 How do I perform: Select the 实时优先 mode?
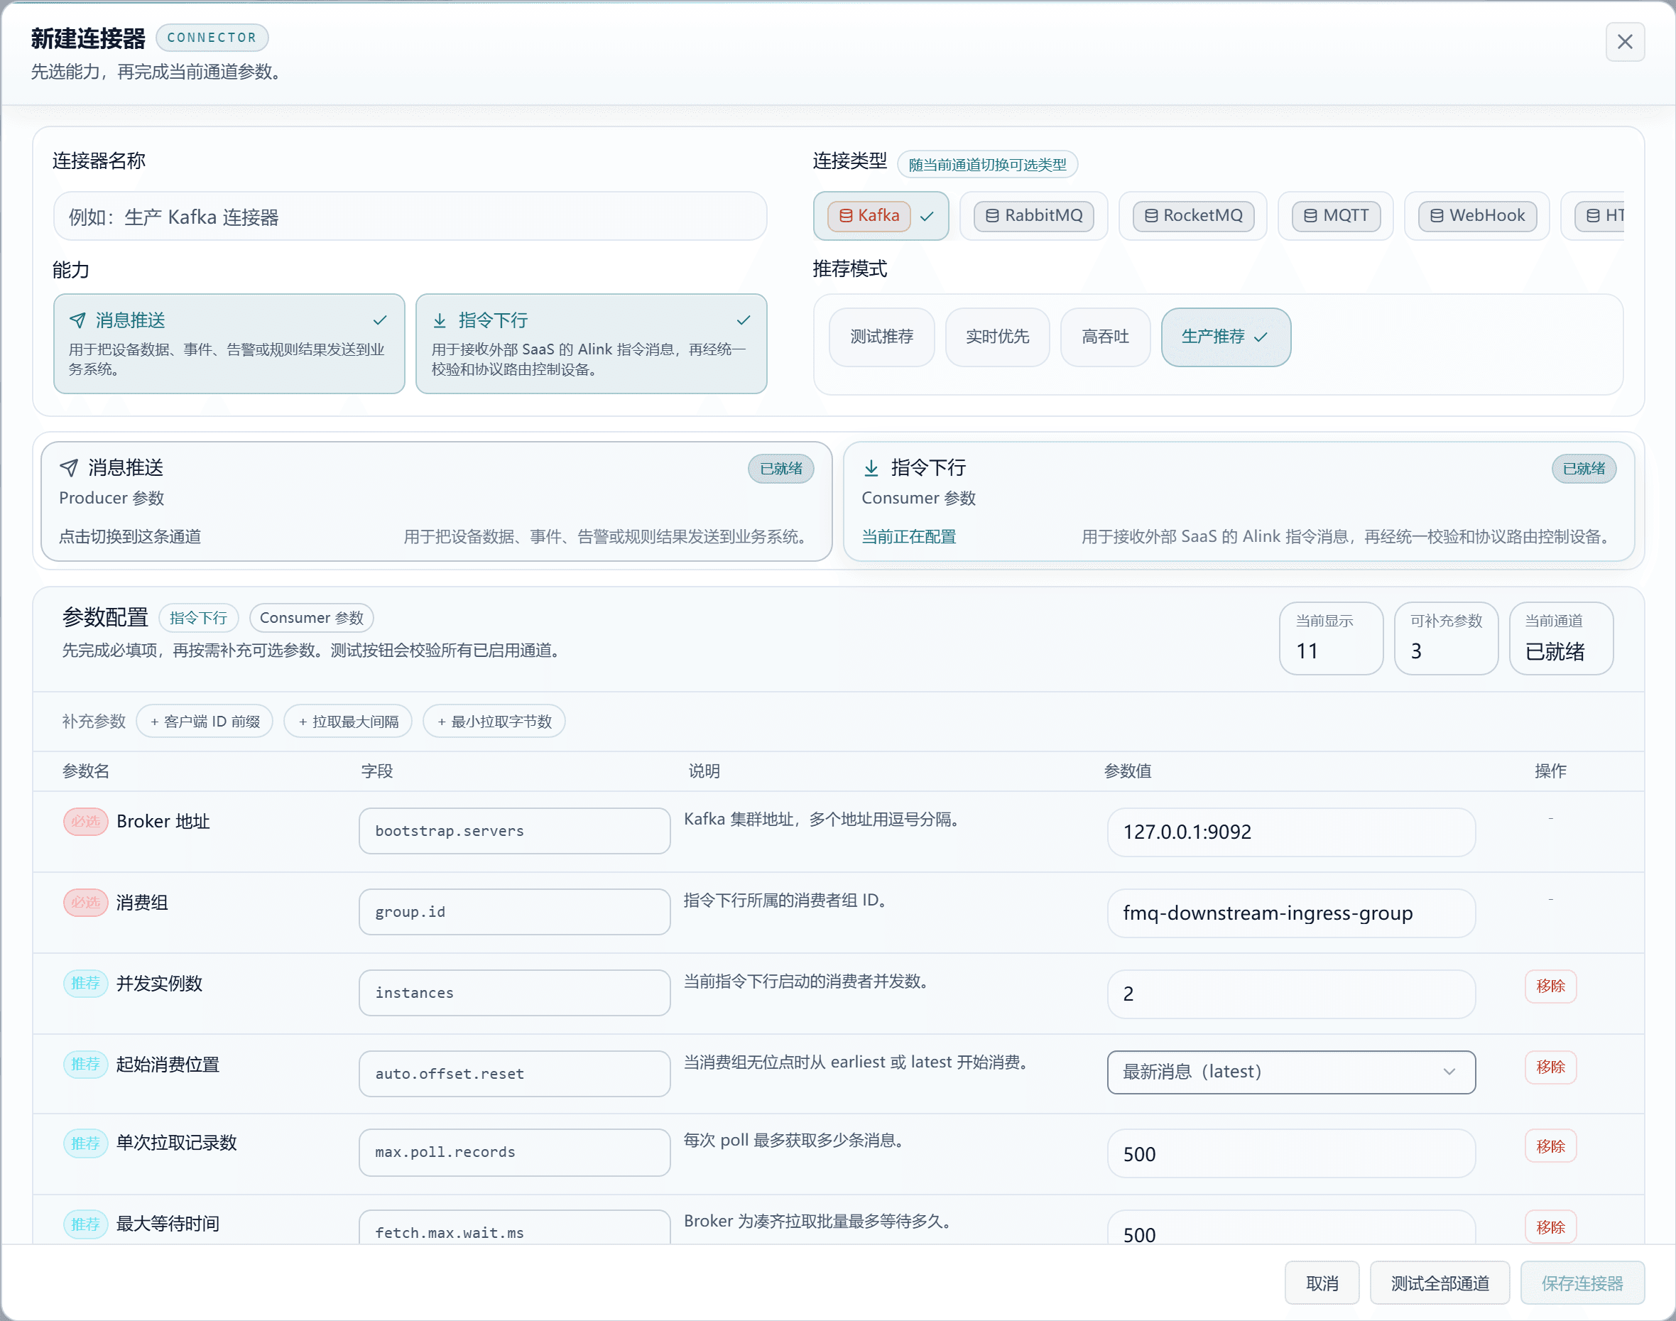point(997,337)
